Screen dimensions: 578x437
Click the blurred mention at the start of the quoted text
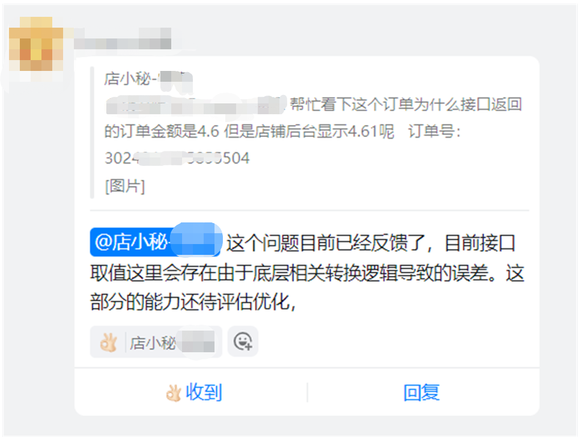(x=196, y=105)
